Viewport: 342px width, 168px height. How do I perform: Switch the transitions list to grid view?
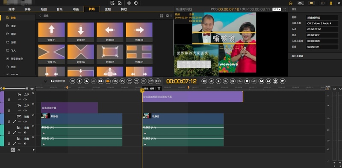[x=162, y=16]
